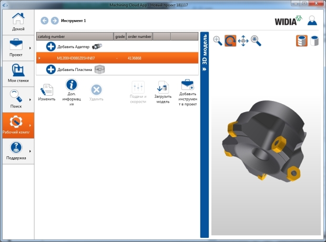Minimize the Machining Cloud App window
The width and height of the screenshot is (326, 242).
pos(296,3)
